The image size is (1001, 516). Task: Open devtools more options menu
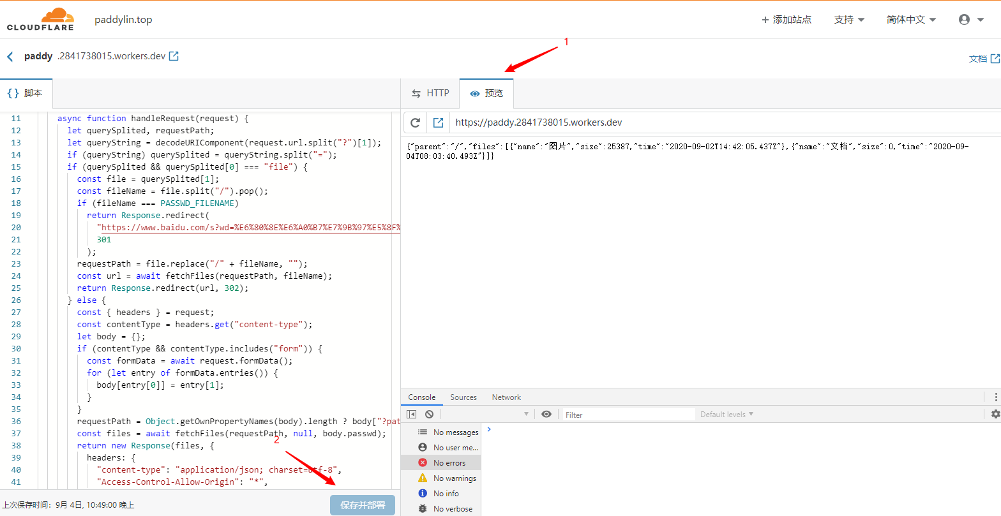996,397
